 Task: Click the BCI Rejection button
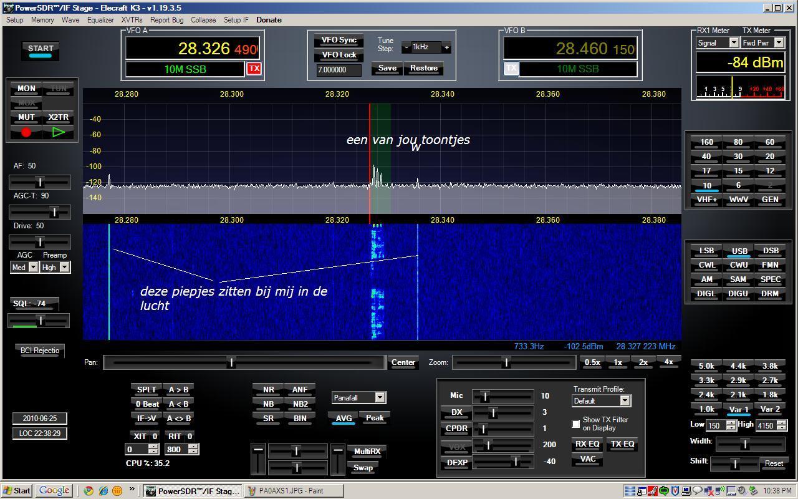(x=39, y=351)
